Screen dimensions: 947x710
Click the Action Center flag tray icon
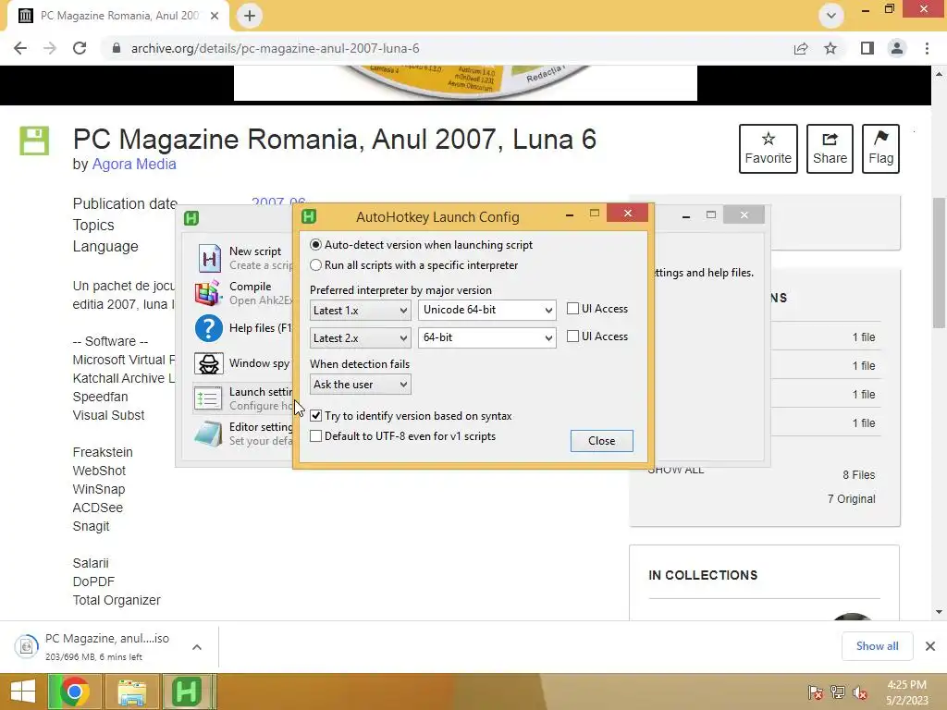tap(816, 692)
